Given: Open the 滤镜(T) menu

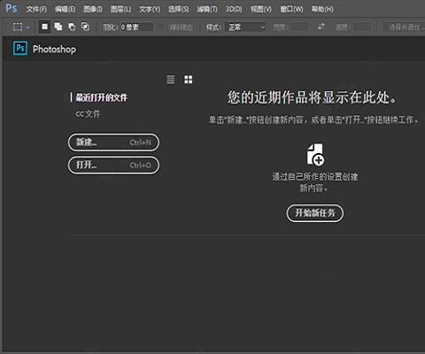Looking at the screenshot, I should tap(207, 10).
